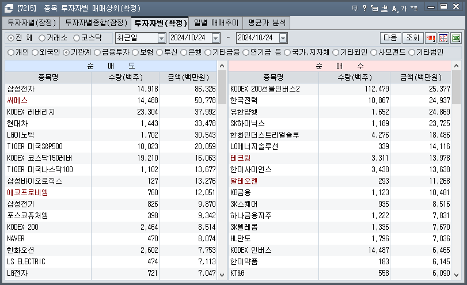The width and height of the screenshot is (467, 285).
Task: Select the LS ELECTRIC stock name
Action: coord(26,261)
